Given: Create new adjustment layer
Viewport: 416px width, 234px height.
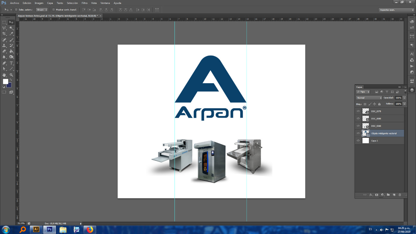Looking at the screenshot, I should coord(383,195).
